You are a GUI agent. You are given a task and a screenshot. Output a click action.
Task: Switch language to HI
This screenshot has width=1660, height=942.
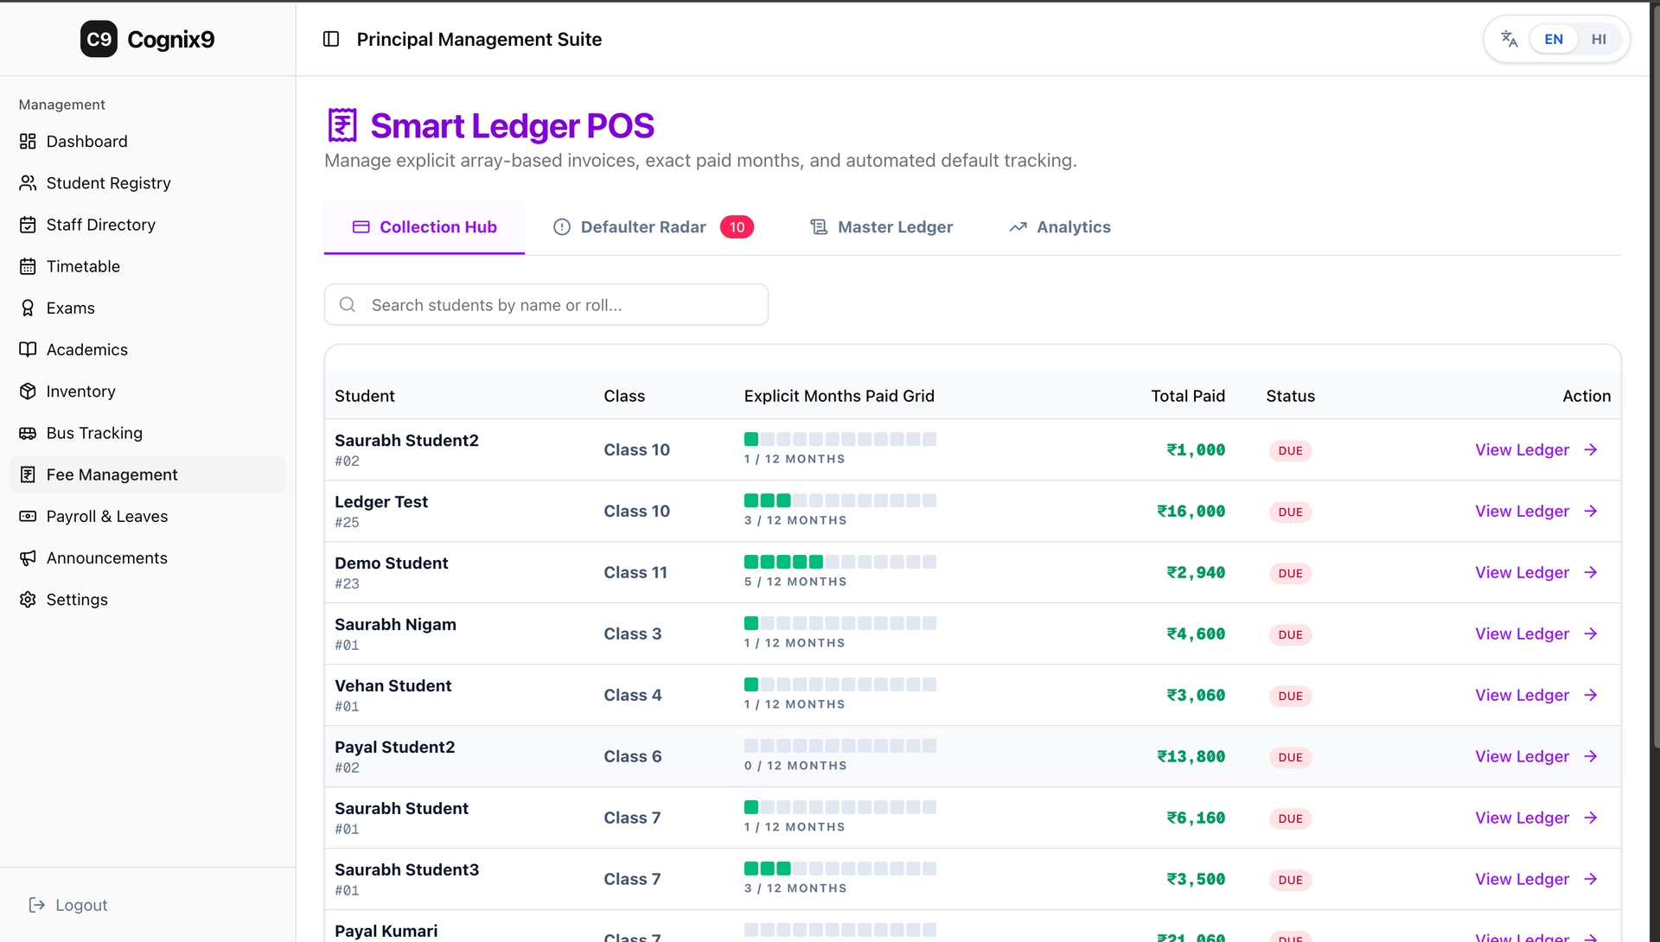(1599, 39)
